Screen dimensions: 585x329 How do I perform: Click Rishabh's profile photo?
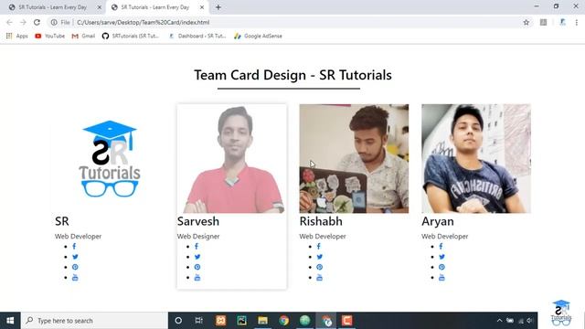coord(354,158)
